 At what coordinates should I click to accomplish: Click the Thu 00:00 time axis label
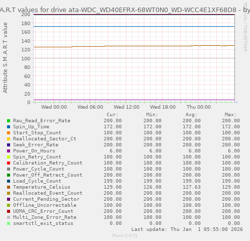[199, 107]
